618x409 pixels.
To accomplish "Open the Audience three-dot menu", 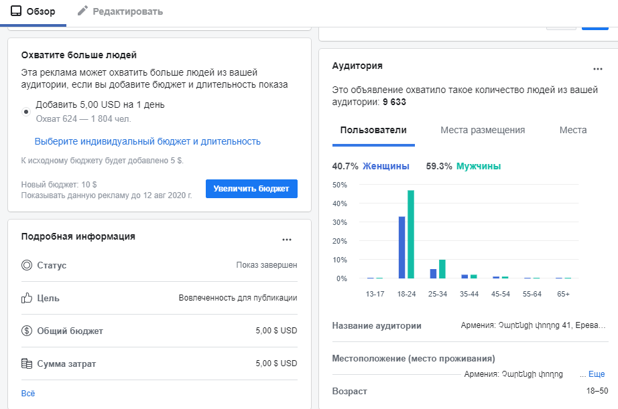I will [598, 69].
